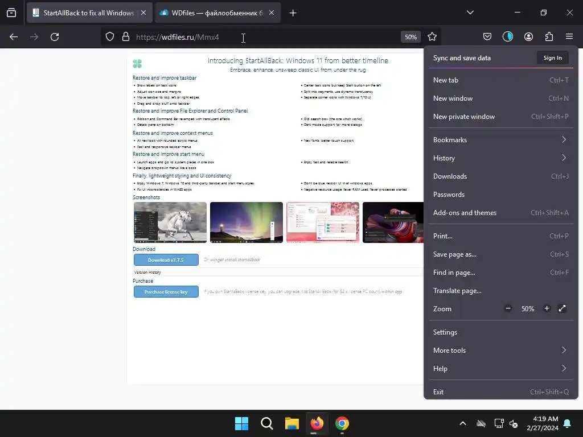Open the dark red abstract screenshot thumbnail

pyautogui.click(x=393, y=222)
